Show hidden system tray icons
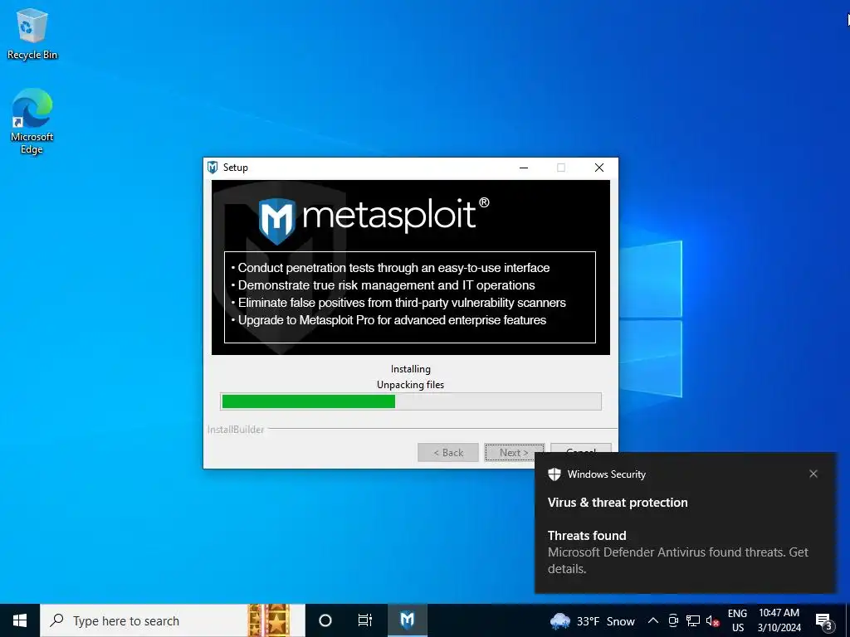Image resolution: width=850 pixels, height=637 pixels. coord(653,620)
